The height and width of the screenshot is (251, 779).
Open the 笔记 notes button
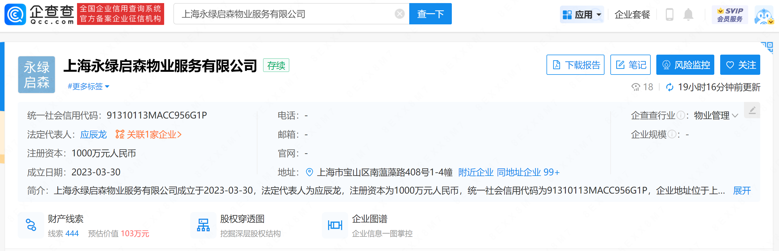click(630, 65)
